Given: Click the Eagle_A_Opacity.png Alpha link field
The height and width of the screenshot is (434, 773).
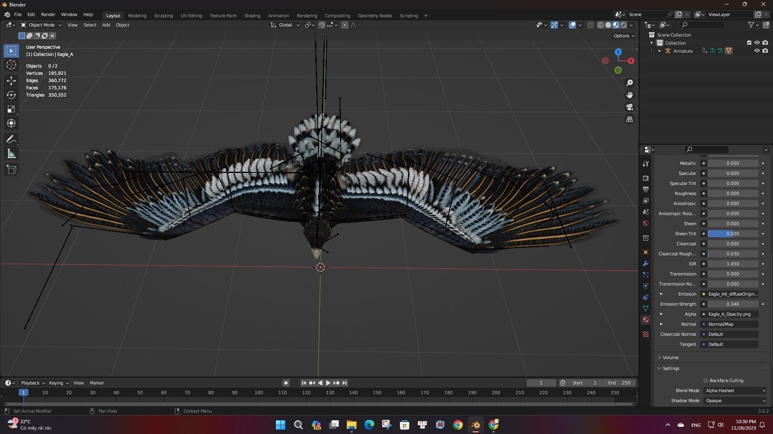Looking at the screenshot, I should (729, 314).
